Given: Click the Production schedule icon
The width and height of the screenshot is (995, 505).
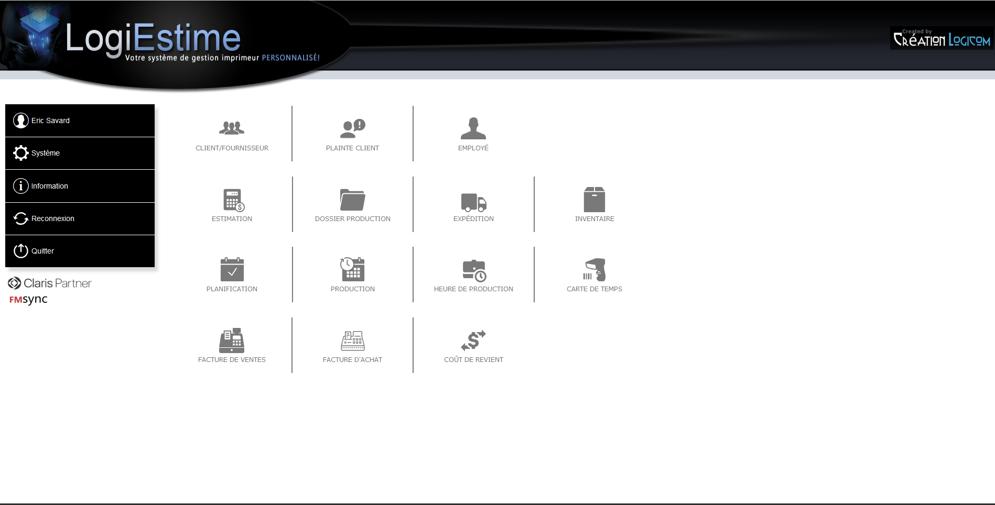Looking at the screenshot, I should pyautogui.click(x=352, y=270).
